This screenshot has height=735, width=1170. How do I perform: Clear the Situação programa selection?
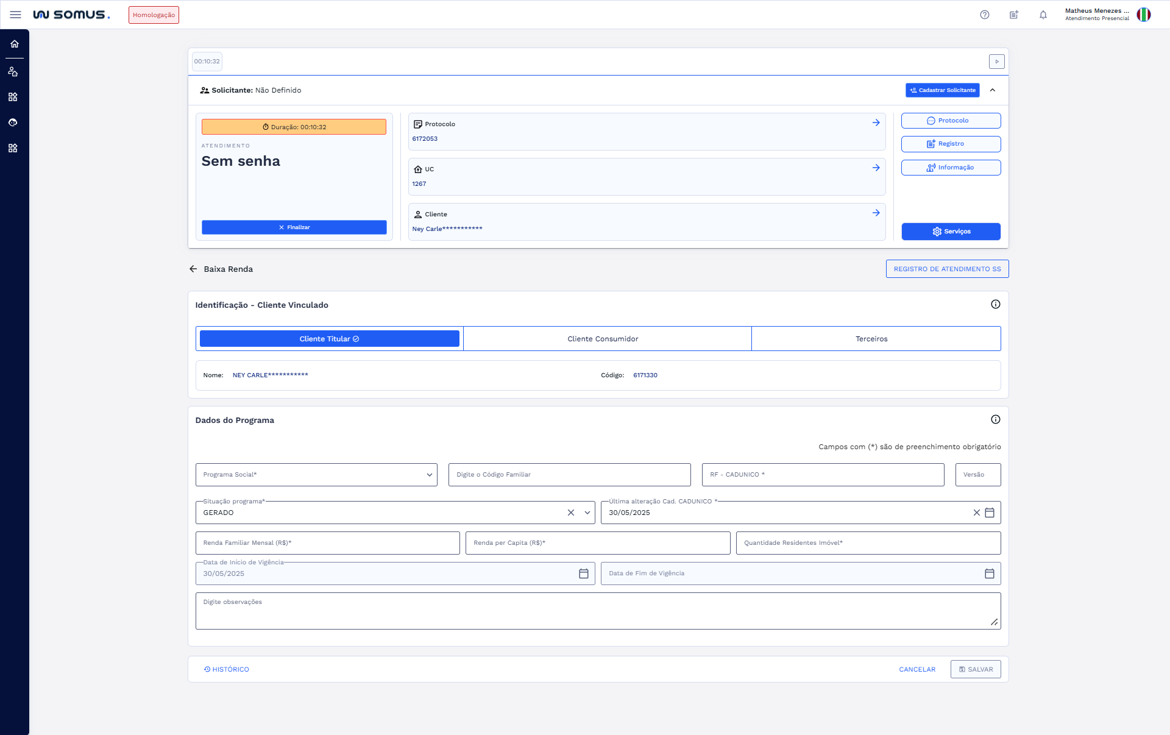[x=570, y=513]
